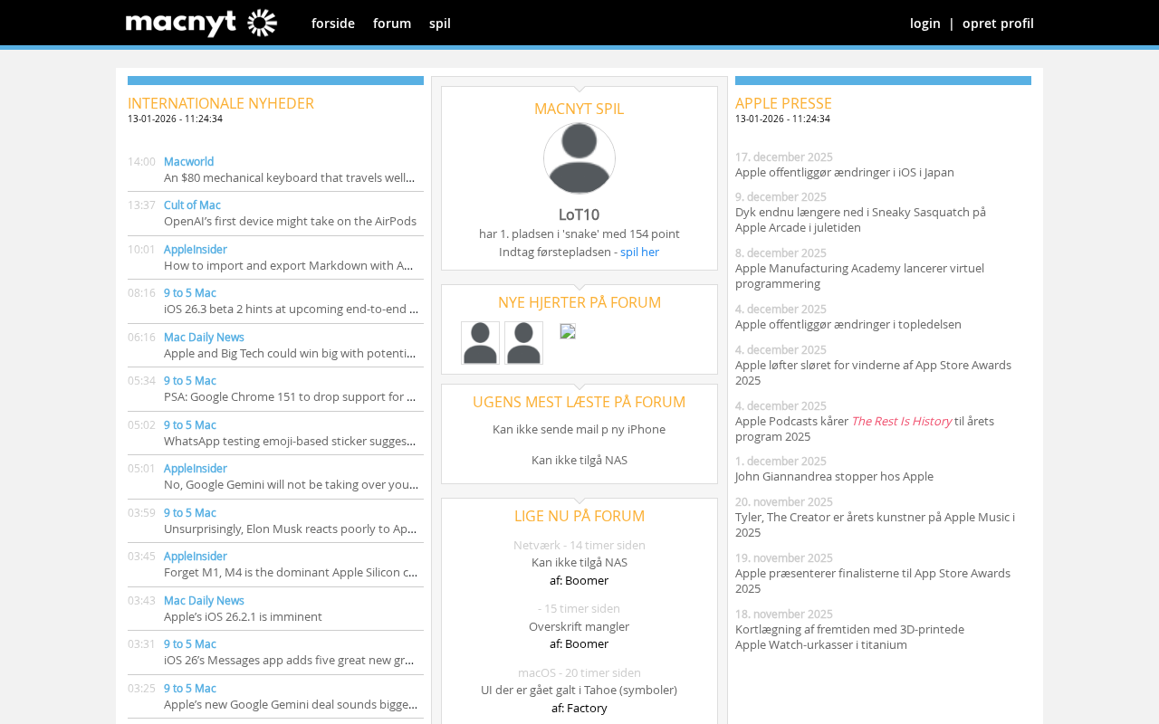Click the 'macOS - 20 timer siden' label

pyautogui.click(x=579, y=672)
